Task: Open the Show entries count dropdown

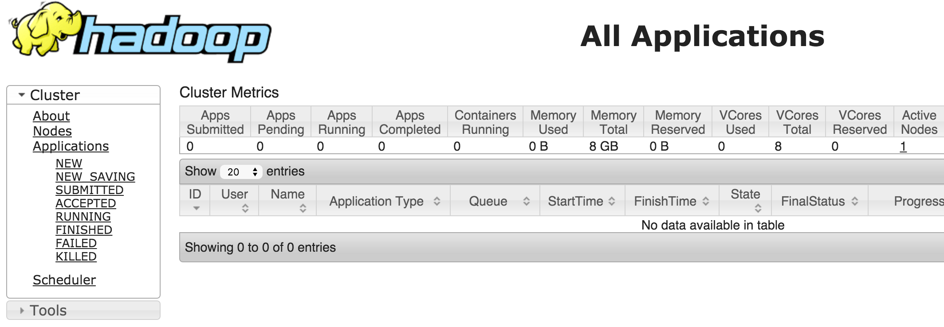Action: [x=241, y=172]
